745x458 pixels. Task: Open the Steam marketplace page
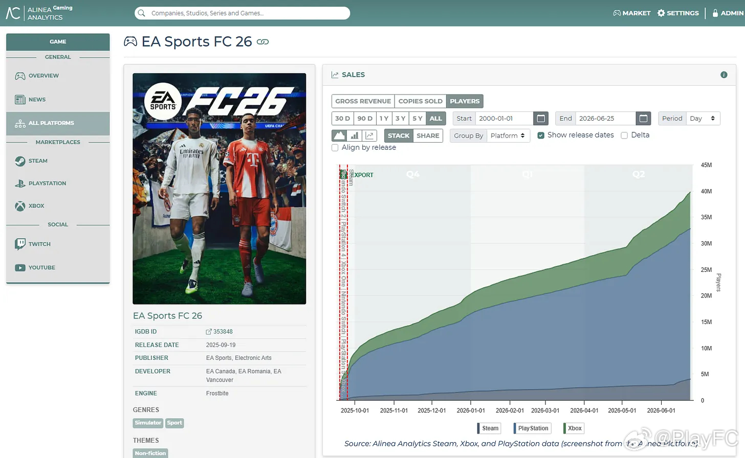pyautogui.click(x=58, y=161)
